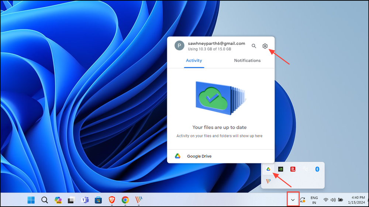
Task: Click the Google Drive tray icon
Action: [268, 169]
